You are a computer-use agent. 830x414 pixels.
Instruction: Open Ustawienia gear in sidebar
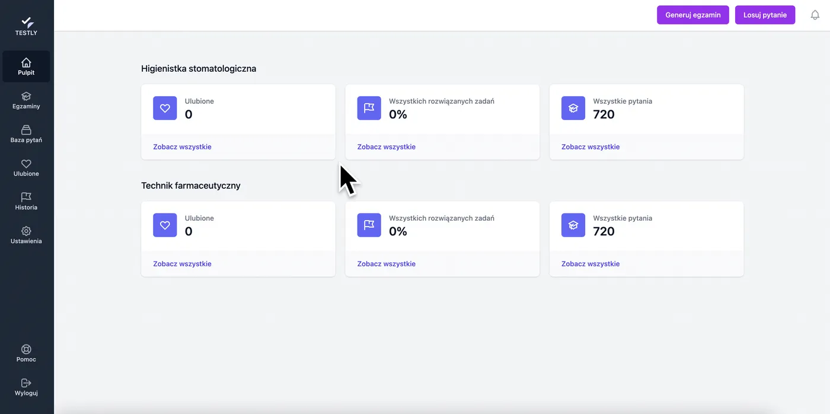[26, 235]
